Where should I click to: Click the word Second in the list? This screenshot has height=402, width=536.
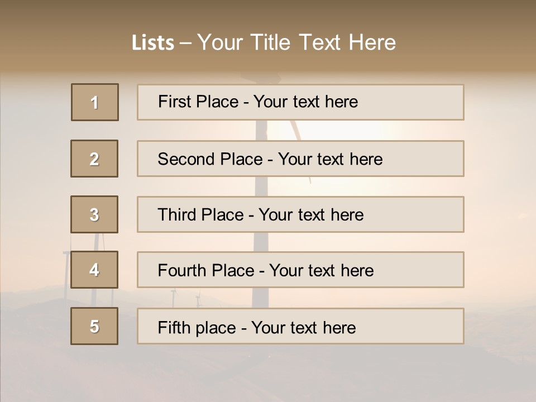(186, 159)
